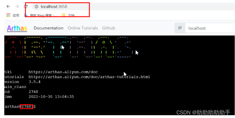The width and height of the screenshot is (235, 118).
Task: Open the Github nav link
Action: [109, 28]
